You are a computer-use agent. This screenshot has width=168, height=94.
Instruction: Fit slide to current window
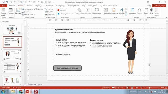pyautogui.click(x=166, y=88)
